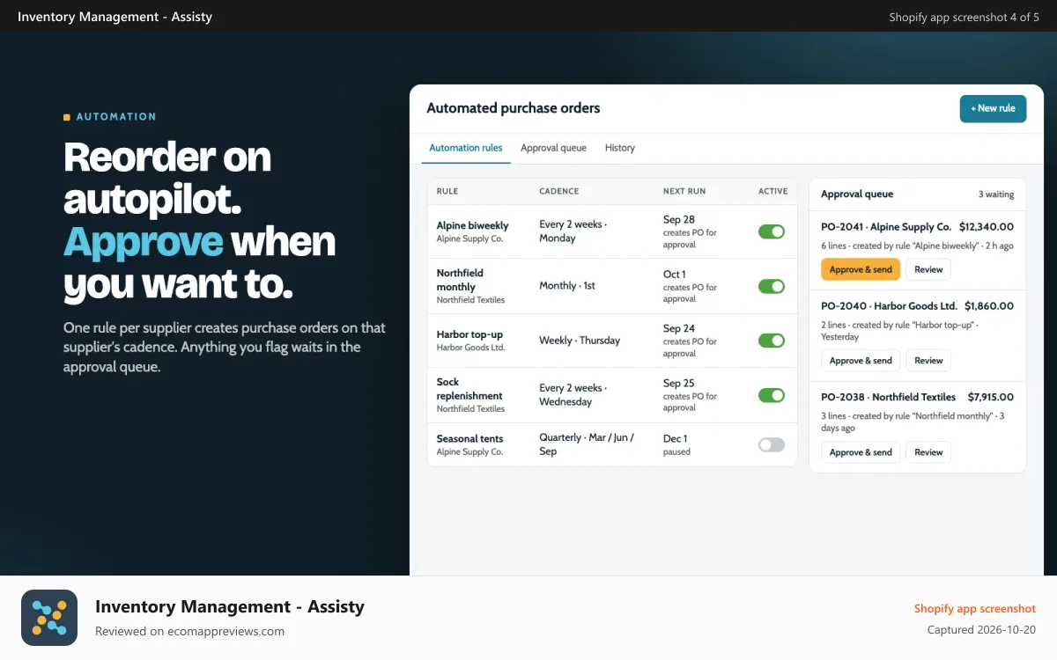Click cadence "Monthly · 1st"
Image resolution: width=1057 pixels, height=660 pixels.
(567, 286)
